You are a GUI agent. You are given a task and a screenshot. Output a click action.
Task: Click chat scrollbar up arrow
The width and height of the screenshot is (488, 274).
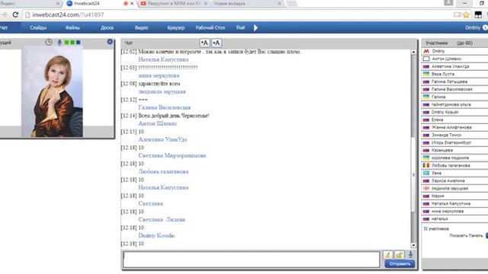coord(413,52)
